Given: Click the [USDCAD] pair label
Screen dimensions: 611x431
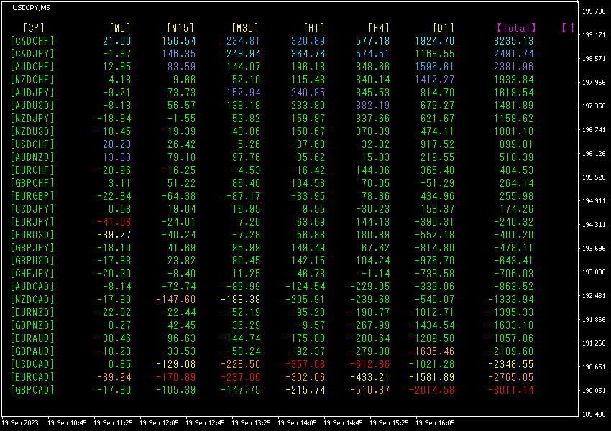Looking at the screenshot, I should [x=32, y=364].
